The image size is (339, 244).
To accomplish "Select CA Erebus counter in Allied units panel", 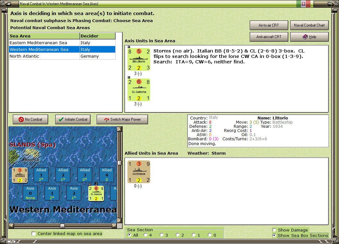I will tap(139, 172).
